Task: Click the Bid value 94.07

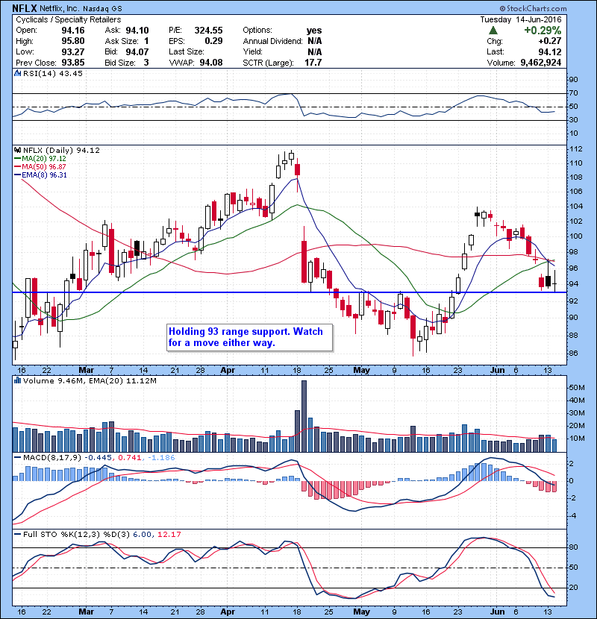Action: click(x=137, y=51)
